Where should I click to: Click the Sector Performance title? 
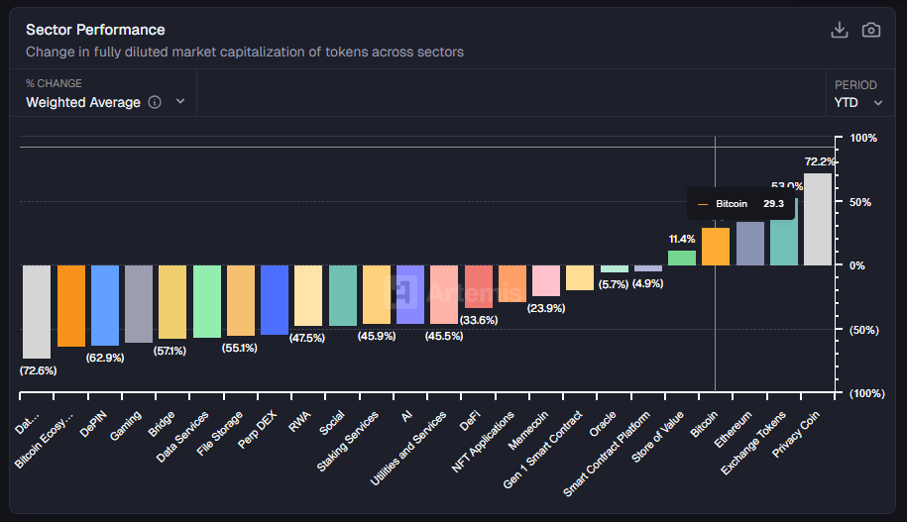pyautogui.click(x=95, y=30)
